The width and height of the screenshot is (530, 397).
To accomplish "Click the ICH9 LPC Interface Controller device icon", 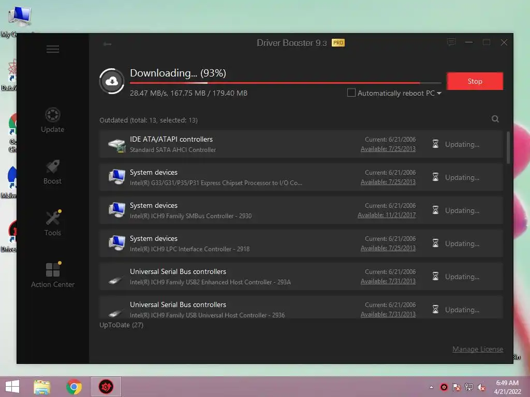I will (116, 243).
